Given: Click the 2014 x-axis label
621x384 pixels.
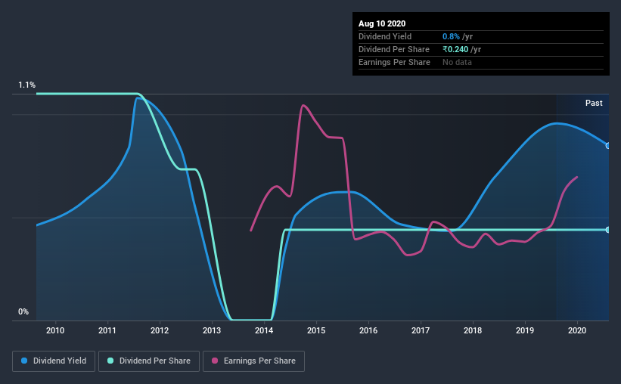Looking at the screenshot, I should pos(264,330).
